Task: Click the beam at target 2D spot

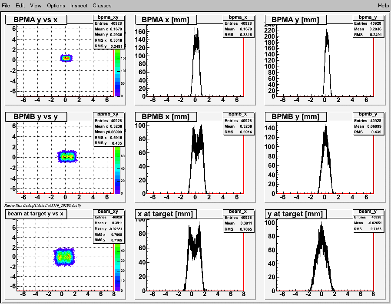Action: (x=65, y=257)
